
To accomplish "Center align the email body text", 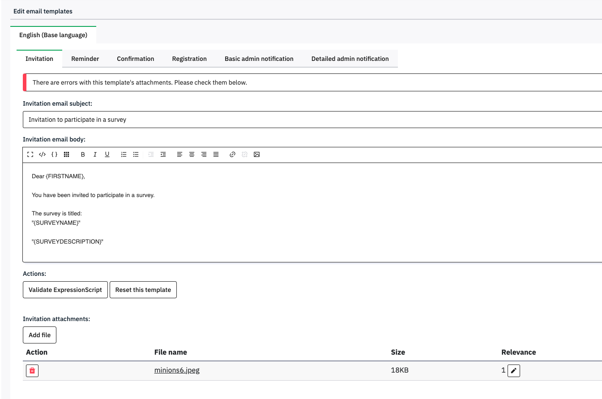I will [x=192, y=154].
